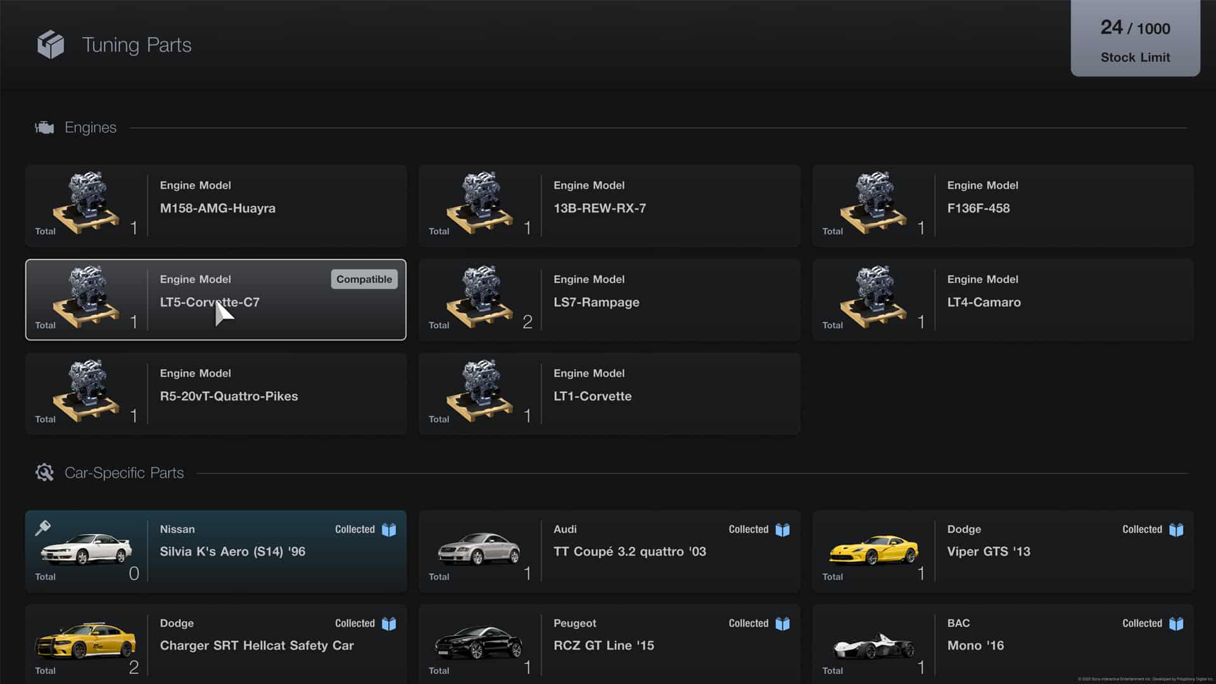Click the 24/1000 stock limit indicator
This screenshot has width=1216, height=684.
point(1135,28)
